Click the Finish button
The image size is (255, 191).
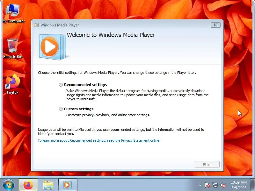207,164
